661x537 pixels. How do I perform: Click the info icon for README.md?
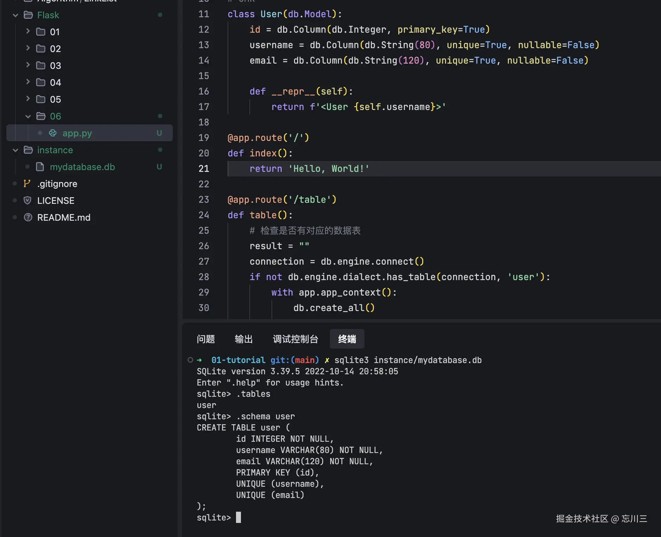28,217
